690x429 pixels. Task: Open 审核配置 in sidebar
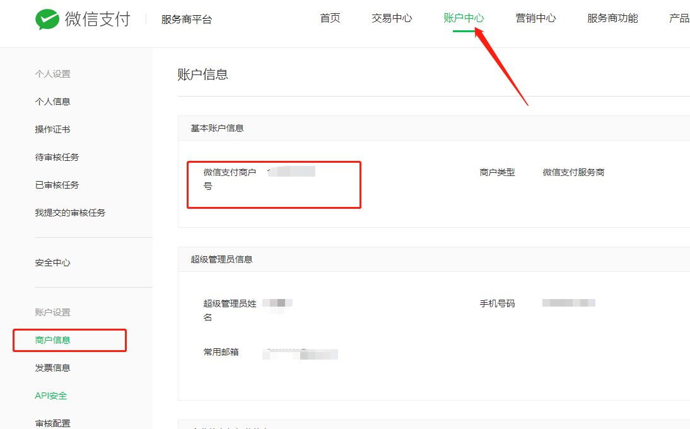(x=53, y=423)
